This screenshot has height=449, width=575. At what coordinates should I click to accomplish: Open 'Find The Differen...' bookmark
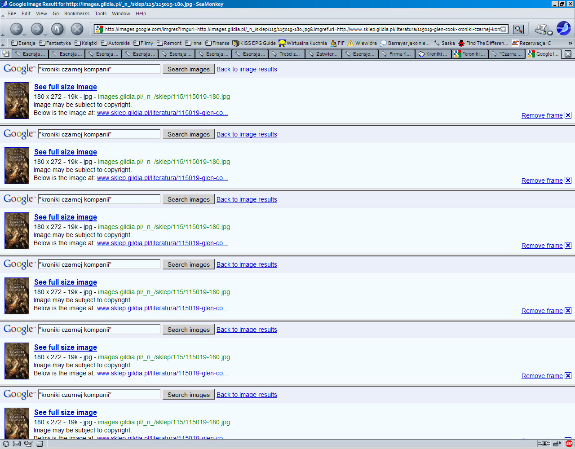click(483, 43)
